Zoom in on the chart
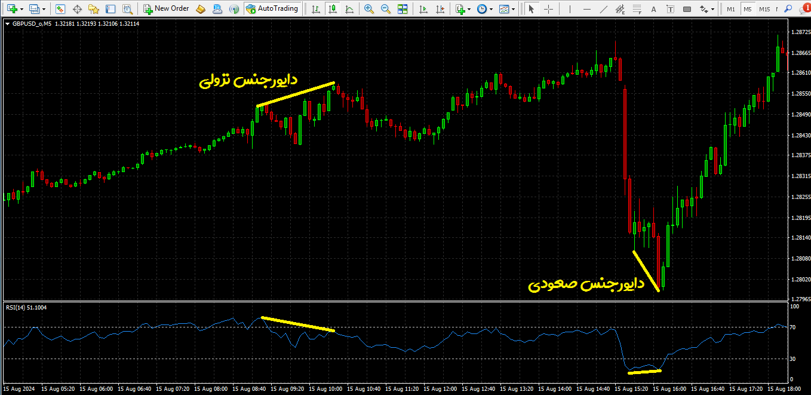811x395 pixels. click(x=369, y=9)
